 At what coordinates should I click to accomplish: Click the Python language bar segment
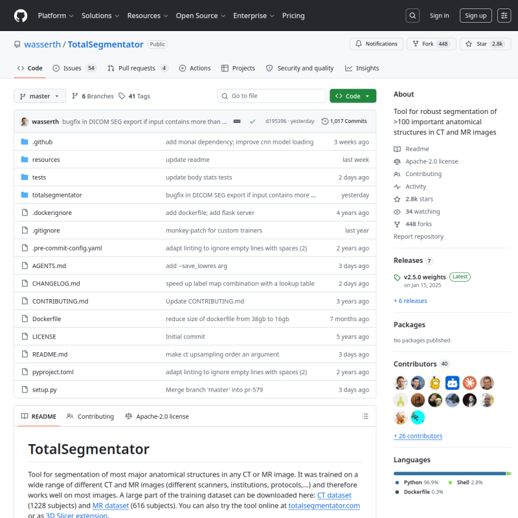click(449, 473)
